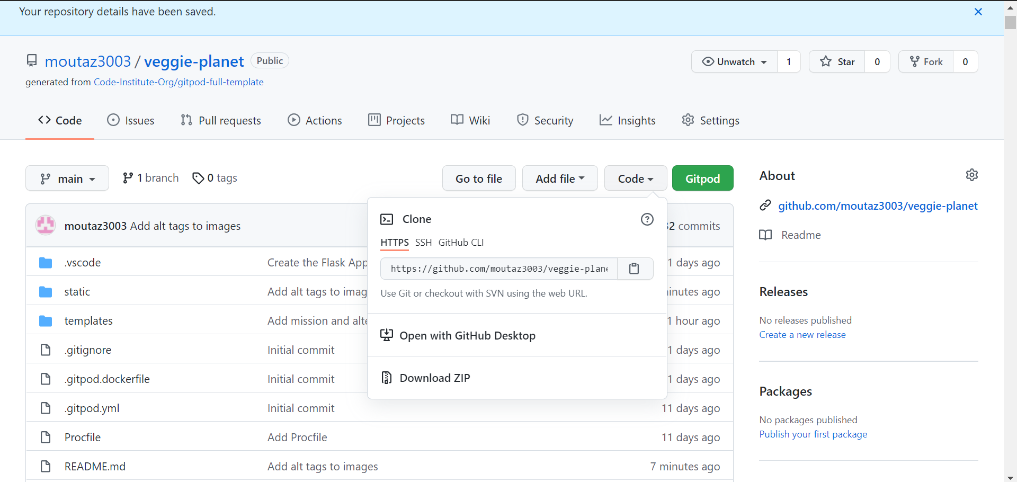Go to the Pull requests tab
Image resolution: width=1017 pixels, height=482 pixels.
[x=221, y=121]
